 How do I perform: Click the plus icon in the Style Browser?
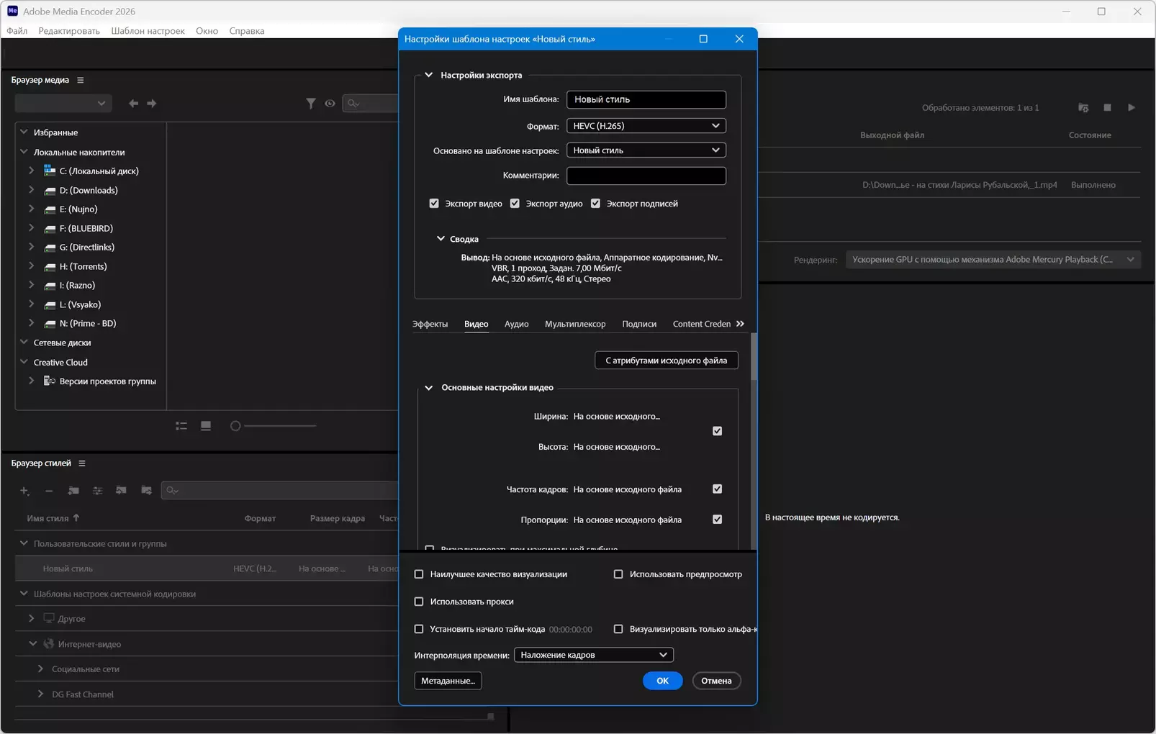click(x=24, y=491)
